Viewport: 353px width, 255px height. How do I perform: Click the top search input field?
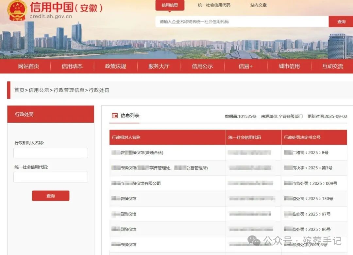(242, 22)
